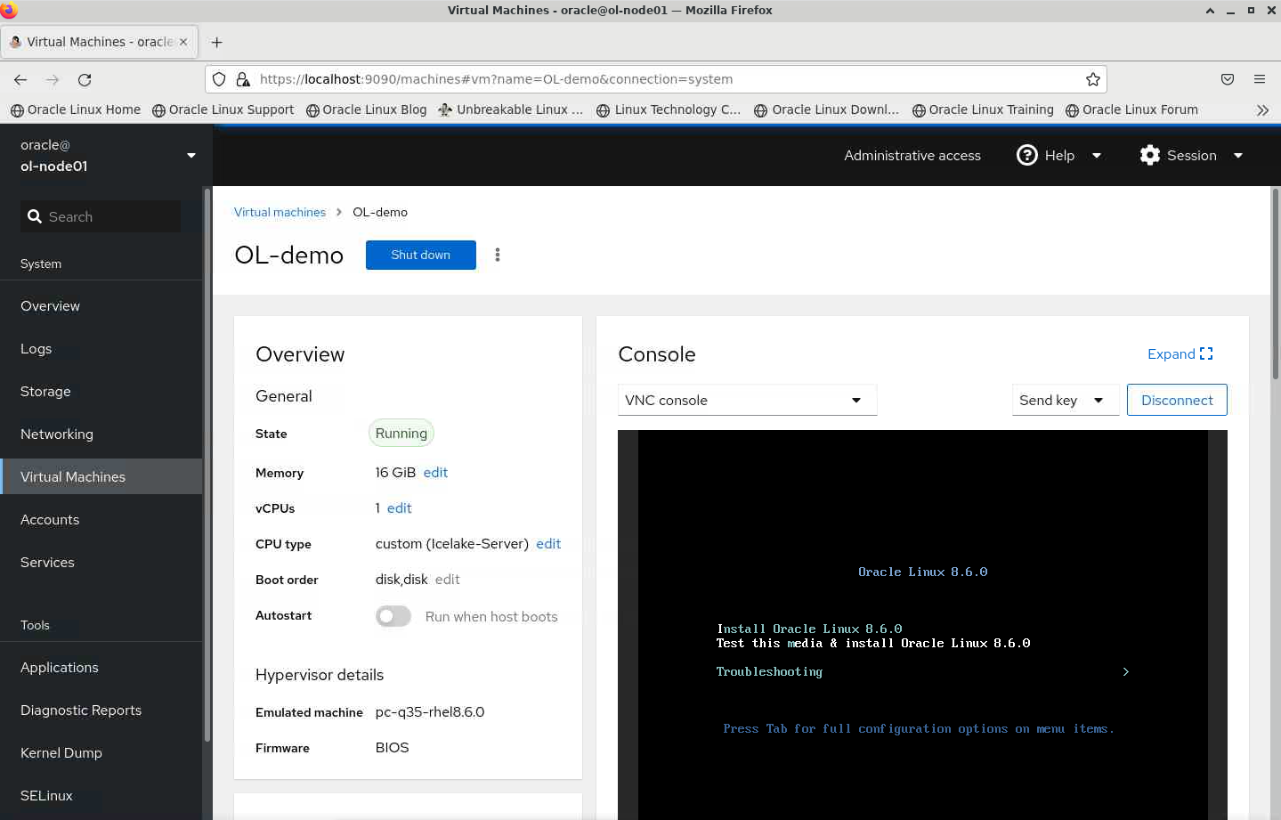Click the Expand console icon
The image size is (1281, 820).
point(1206,353)
